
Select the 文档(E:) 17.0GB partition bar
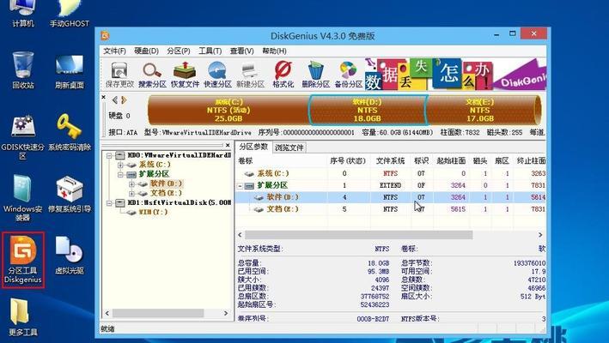click(x=481, y=110)
